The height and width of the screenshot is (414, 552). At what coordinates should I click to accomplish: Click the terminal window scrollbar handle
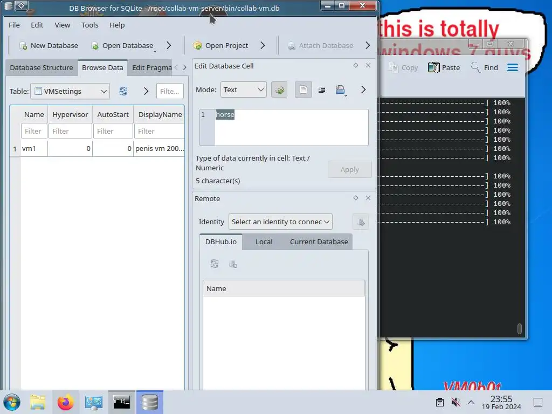click(x=519, y=328)
